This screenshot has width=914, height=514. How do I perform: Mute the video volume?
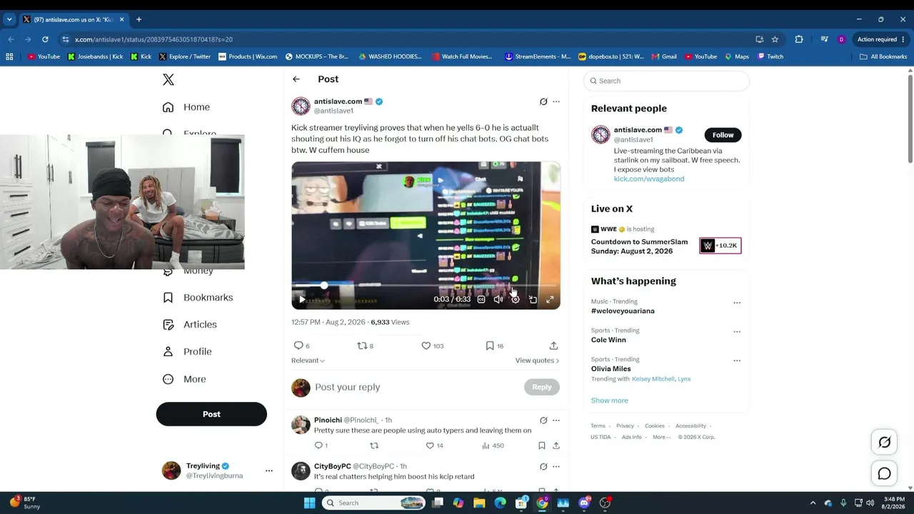(x=498, y=299)
